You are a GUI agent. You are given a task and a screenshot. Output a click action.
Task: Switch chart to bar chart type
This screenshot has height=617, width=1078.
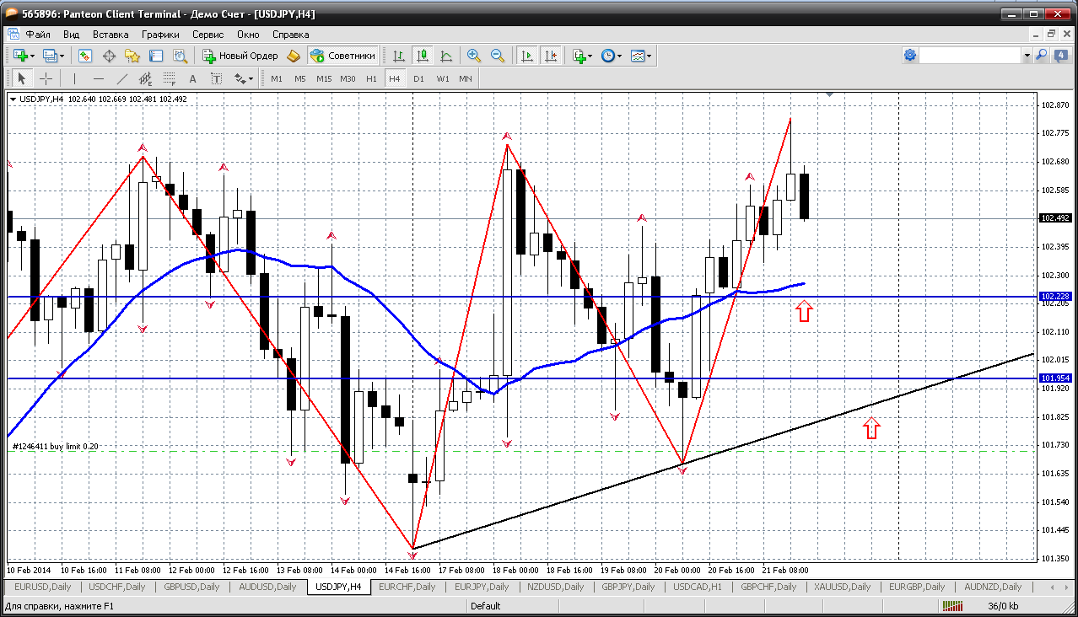click(x=399, y=56)
